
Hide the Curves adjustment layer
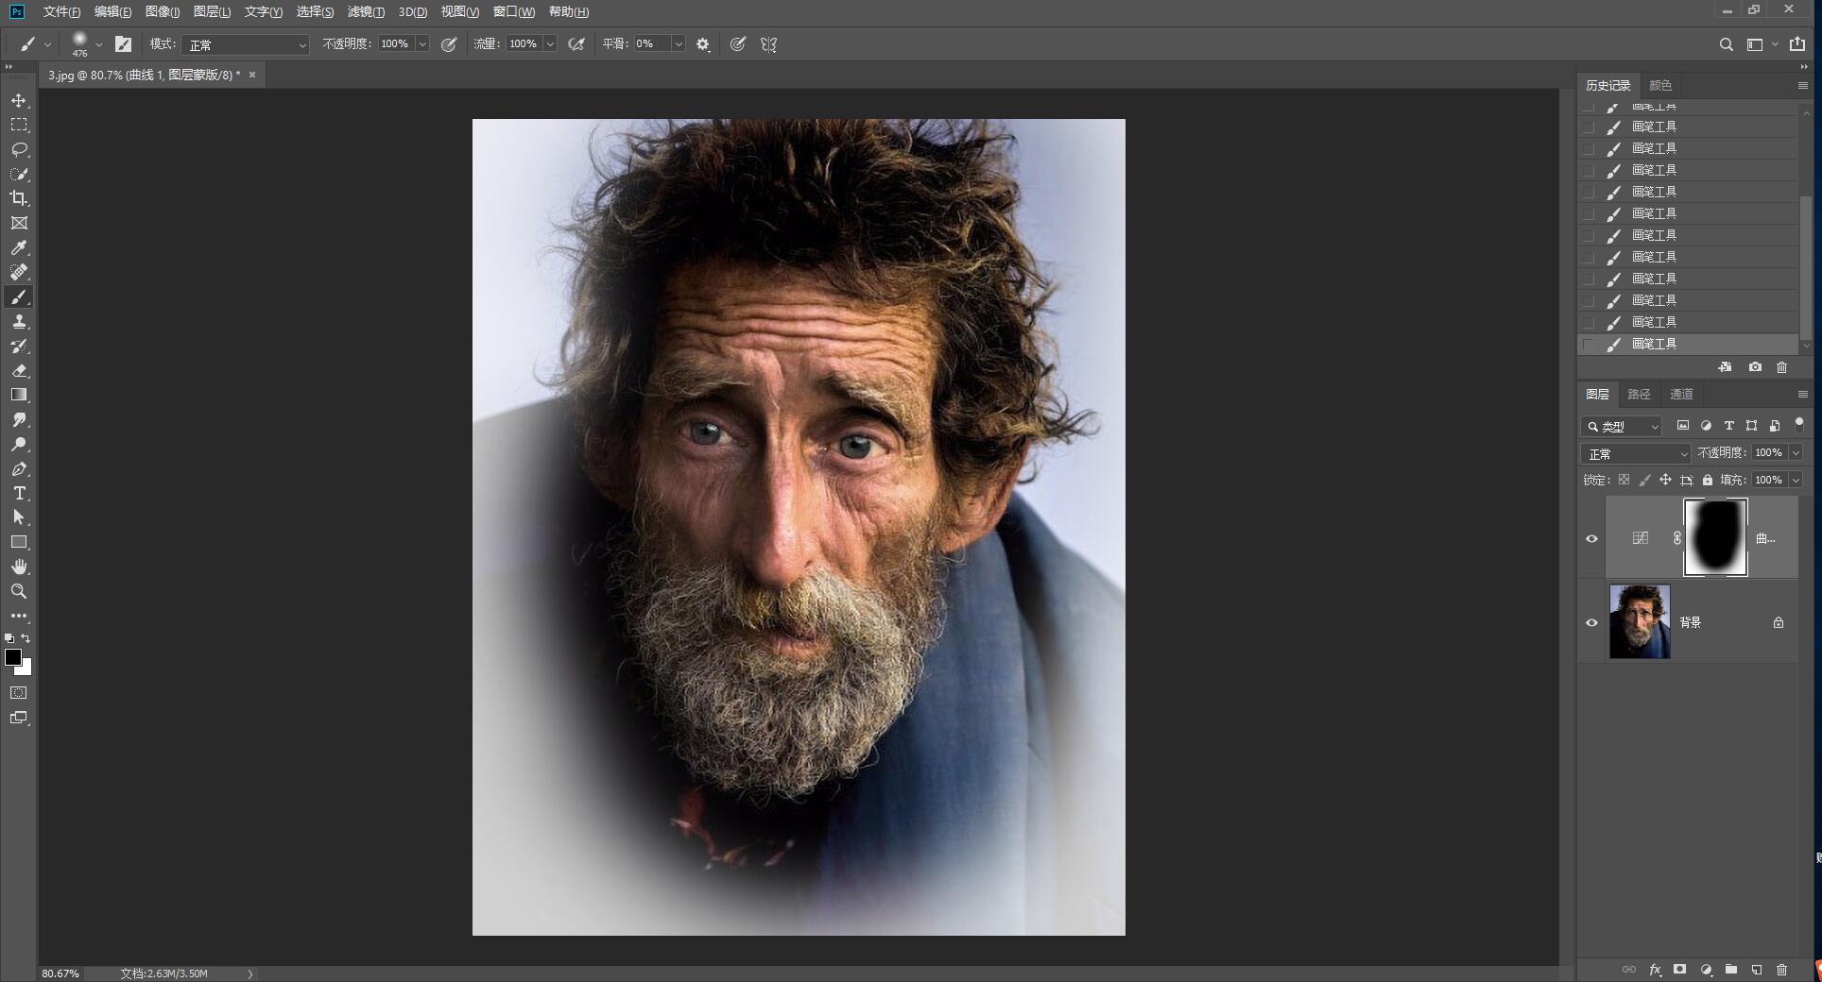pos(1591,538)
